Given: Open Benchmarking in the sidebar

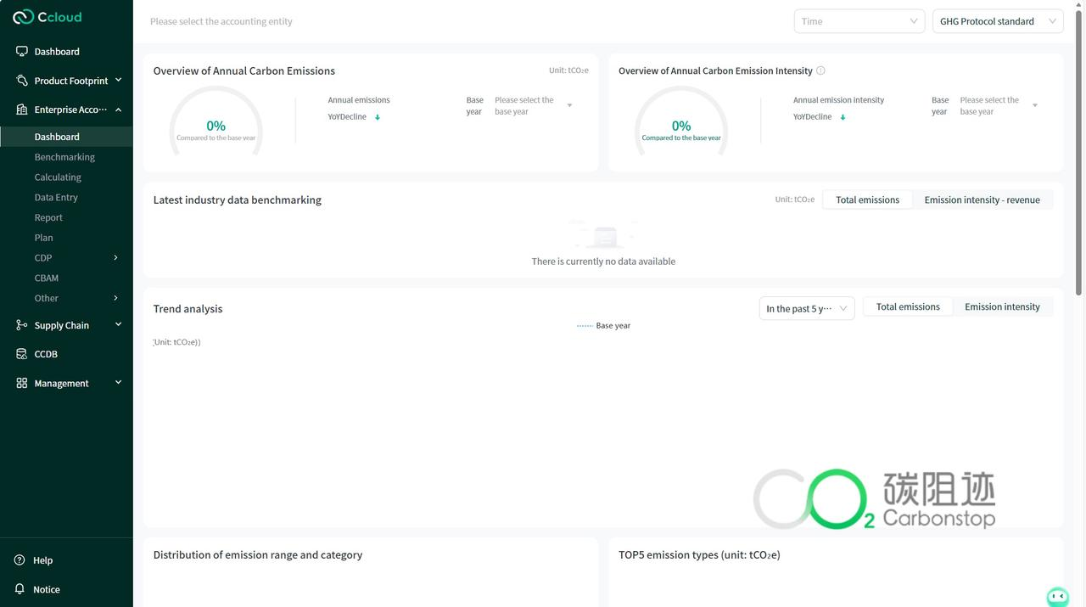Looking at the screenshot, I should [x=64, y=157].
